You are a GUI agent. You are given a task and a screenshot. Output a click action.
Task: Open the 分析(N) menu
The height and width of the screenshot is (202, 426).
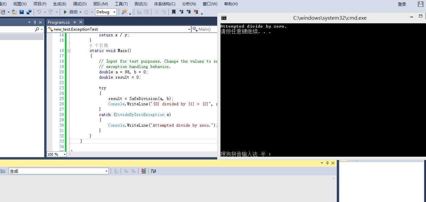coord(189,4)
